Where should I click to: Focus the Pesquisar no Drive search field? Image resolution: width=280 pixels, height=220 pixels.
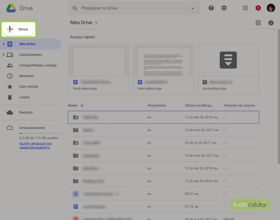(132, 8)
